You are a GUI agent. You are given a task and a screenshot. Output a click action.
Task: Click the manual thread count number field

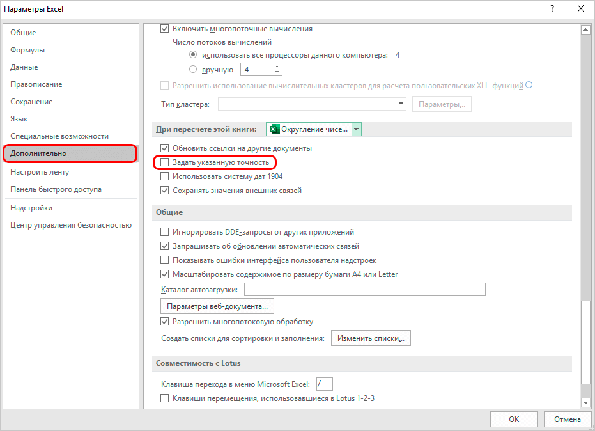258,70
